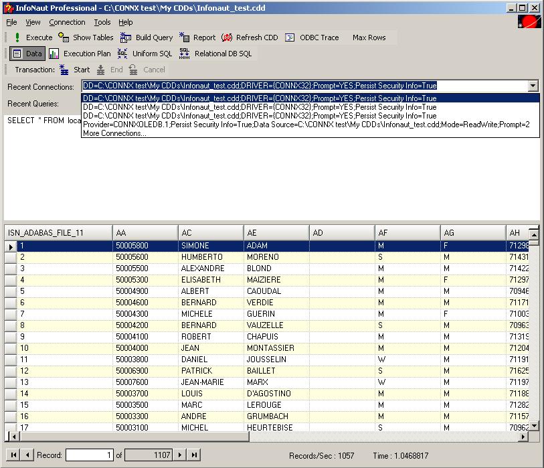Click the InfoNaut title bar app icon

(x=9, y=8)
